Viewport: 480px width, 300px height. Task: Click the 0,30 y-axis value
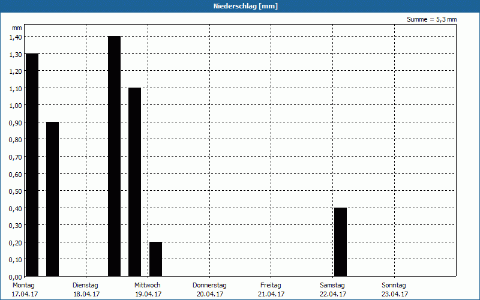pos(16,226)
